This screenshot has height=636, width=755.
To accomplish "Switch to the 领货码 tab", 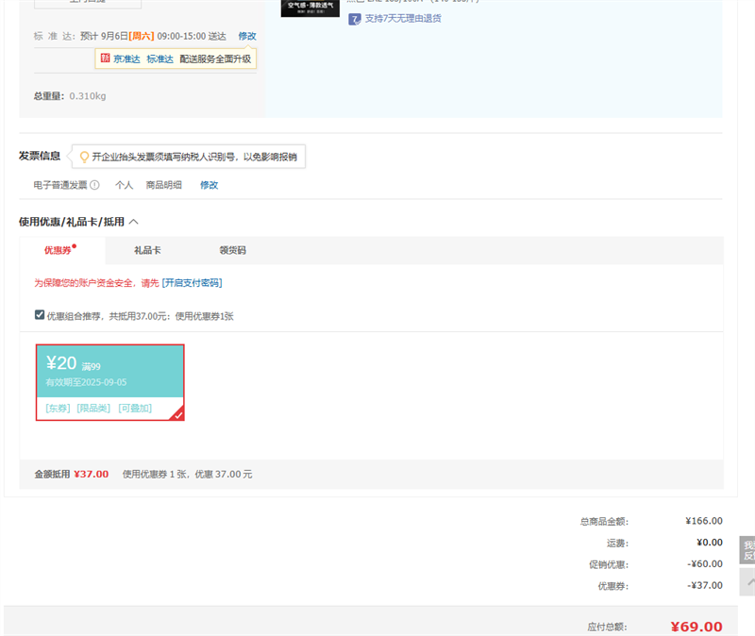I will 232,250.
